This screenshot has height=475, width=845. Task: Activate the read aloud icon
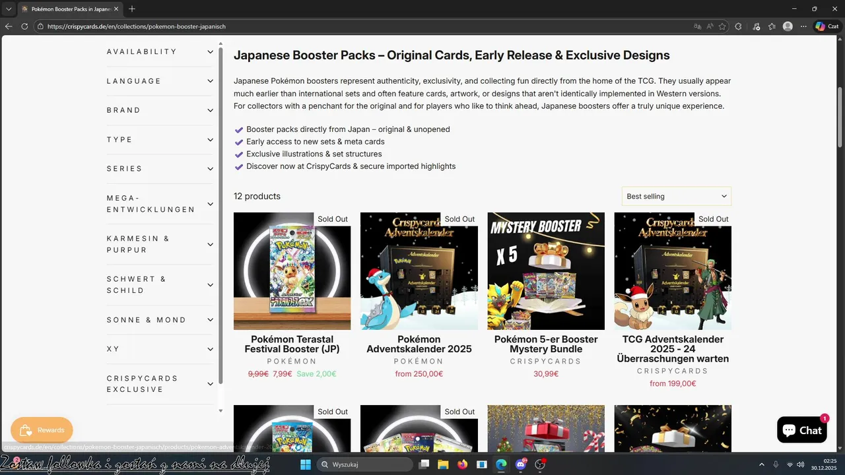coord(710,26)
